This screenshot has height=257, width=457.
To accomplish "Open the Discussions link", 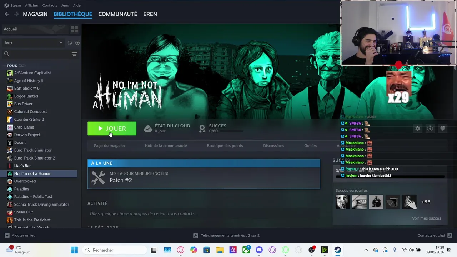I will point(273,146).
